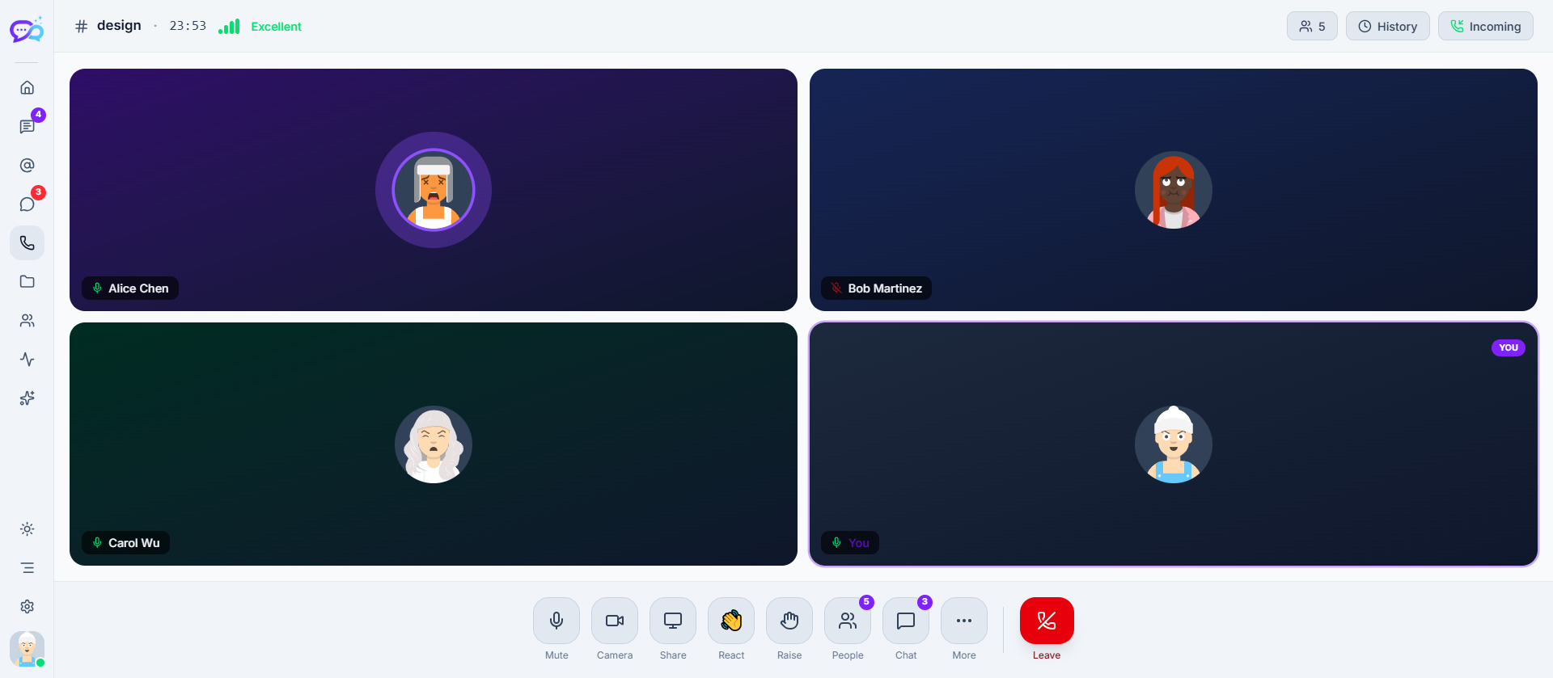Click the Excellent connection label
Screen dimensions: 1553x678
[276, 27]
